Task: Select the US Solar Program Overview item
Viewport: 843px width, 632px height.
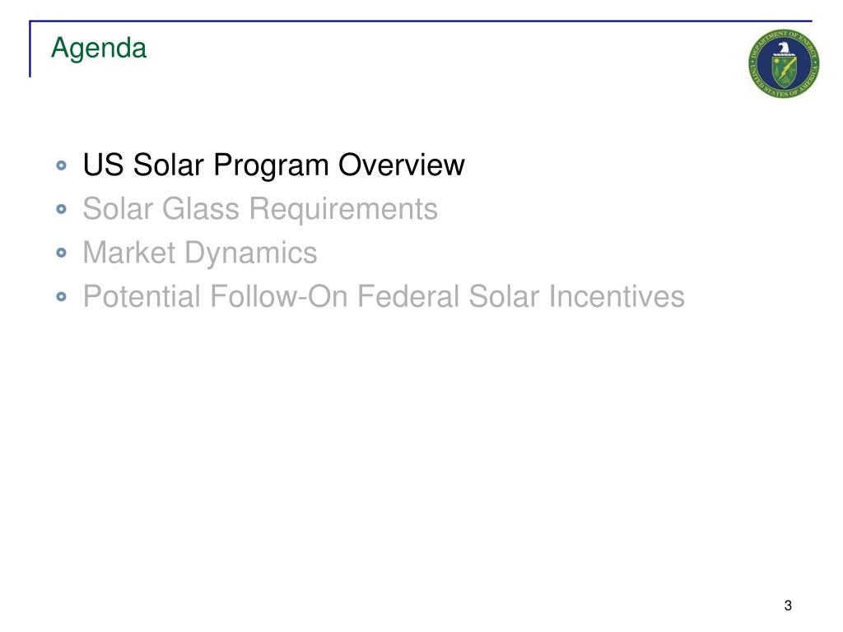Action: (x=273, y=165)
